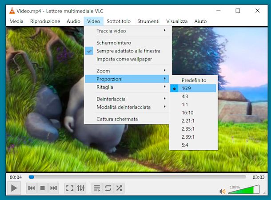Minimize the VLC window
Viewport: 271px width, 200px height.
219,11
